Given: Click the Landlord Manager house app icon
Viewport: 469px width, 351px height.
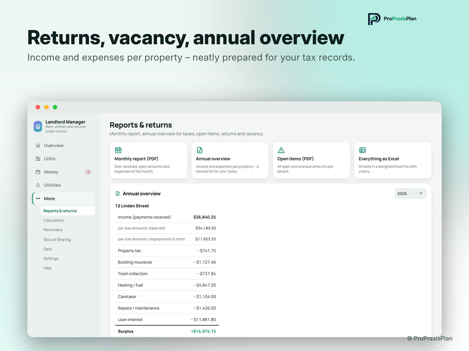Looking at the screenshot, I should click(38, 126).
